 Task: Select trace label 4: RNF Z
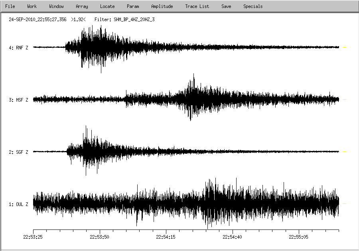(x=18, y=48)
